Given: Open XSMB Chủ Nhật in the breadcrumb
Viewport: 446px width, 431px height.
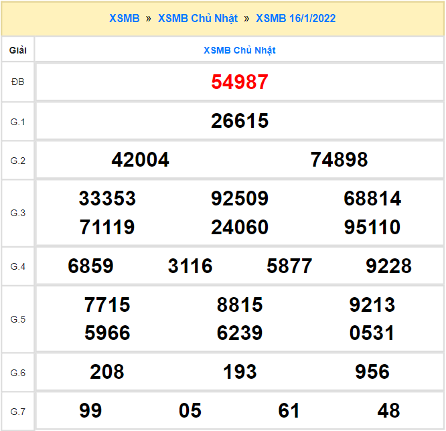Looking at the screenshot, I should 198,19.
